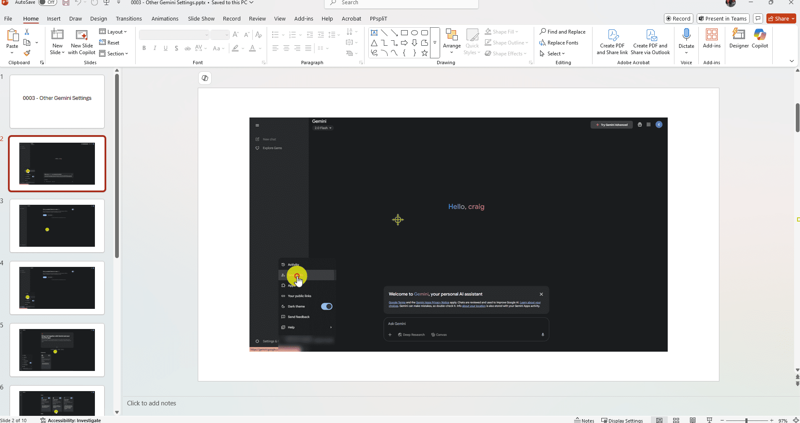Open the Transitions tab
This screenshot has width=800, height=423.
tap(129, 19)
